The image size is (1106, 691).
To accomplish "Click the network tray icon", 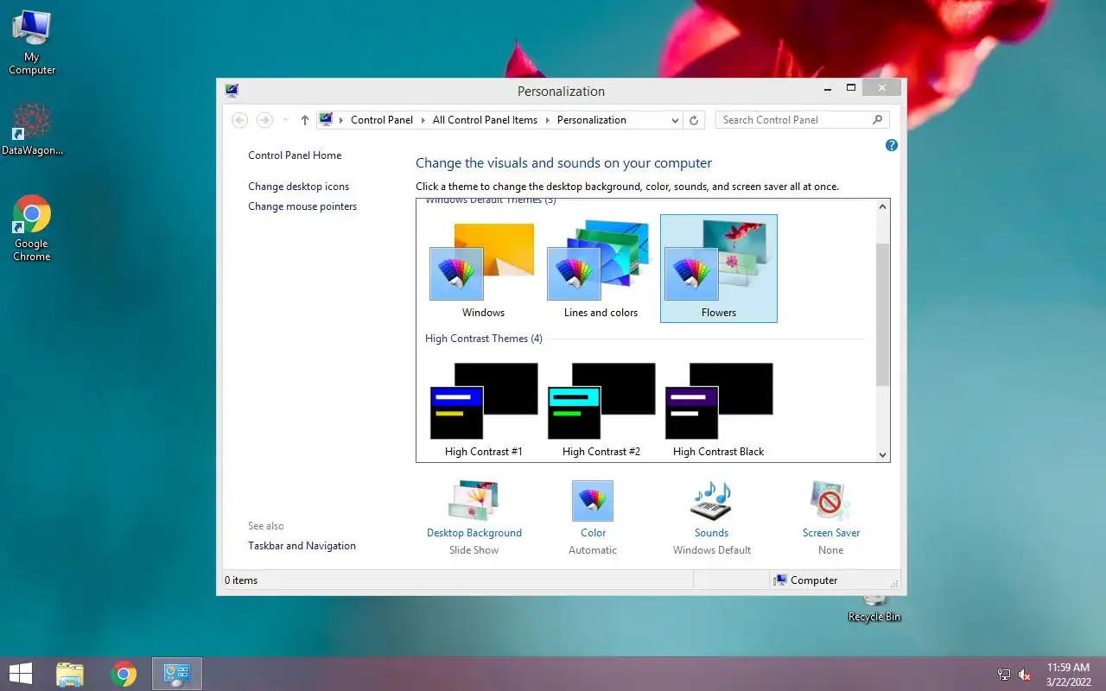I will click(x=1003, y=675).
